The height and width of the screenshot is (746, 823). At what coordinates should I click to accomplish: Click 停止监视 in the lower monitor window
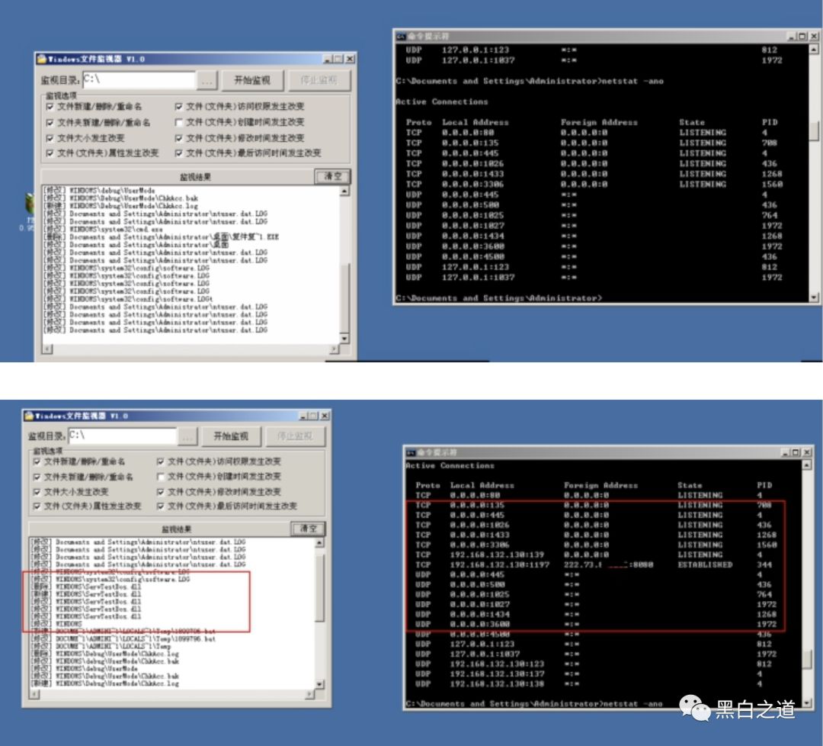click(294, 436)
